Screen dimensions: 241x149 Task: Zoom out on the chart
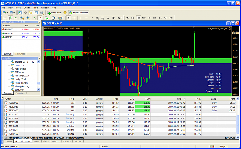(28, 18)
